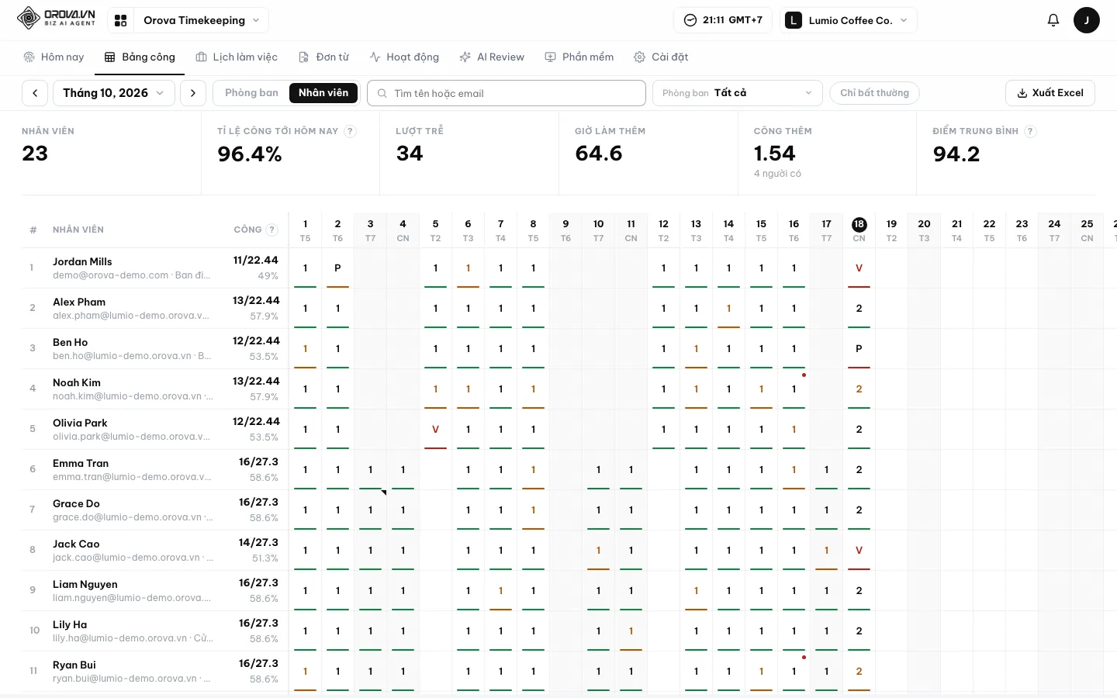Image resolution: width=1117 pixels, height=698 pixels.
Task: Go to previous month arrow
Action: (35, 93)
